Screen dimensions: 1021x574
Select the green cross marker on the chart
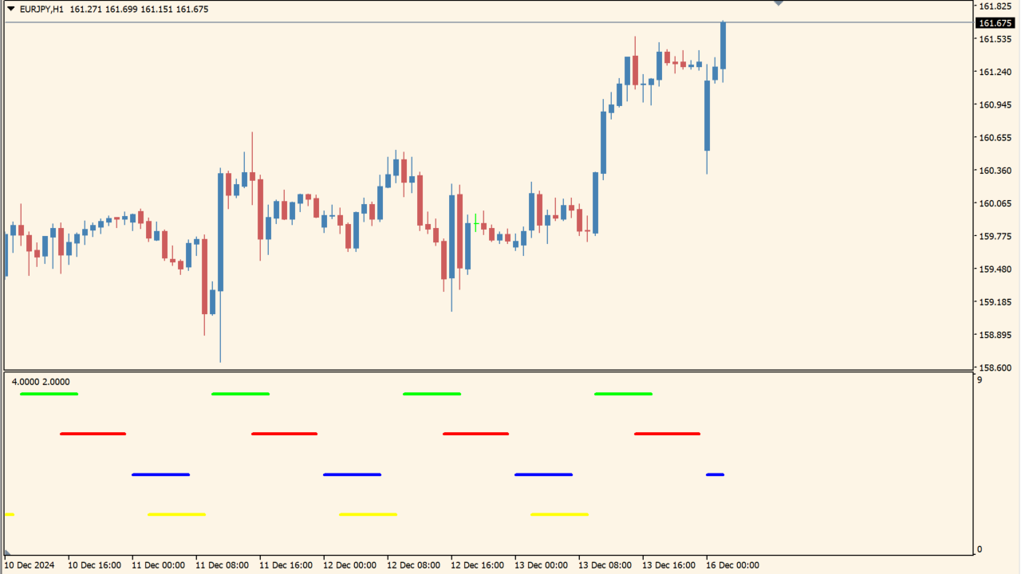pos(476,222)
